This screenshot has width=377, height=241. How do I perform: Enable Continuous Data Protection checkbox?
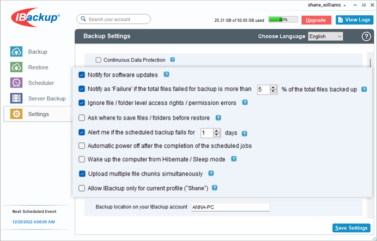point(99,60)
